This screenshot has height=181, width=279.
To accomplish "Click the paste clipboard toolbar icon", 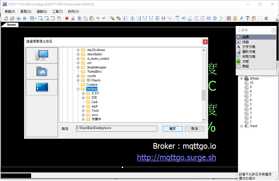I will [x=92, y=18].
